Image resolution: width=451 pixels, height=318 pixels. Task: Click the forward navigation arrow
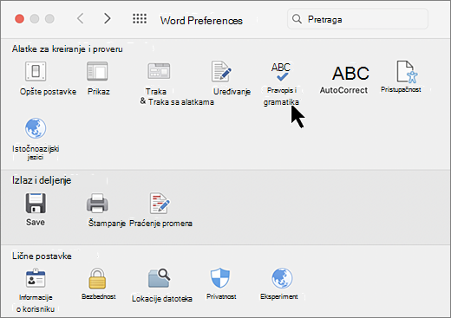point(108,18)
